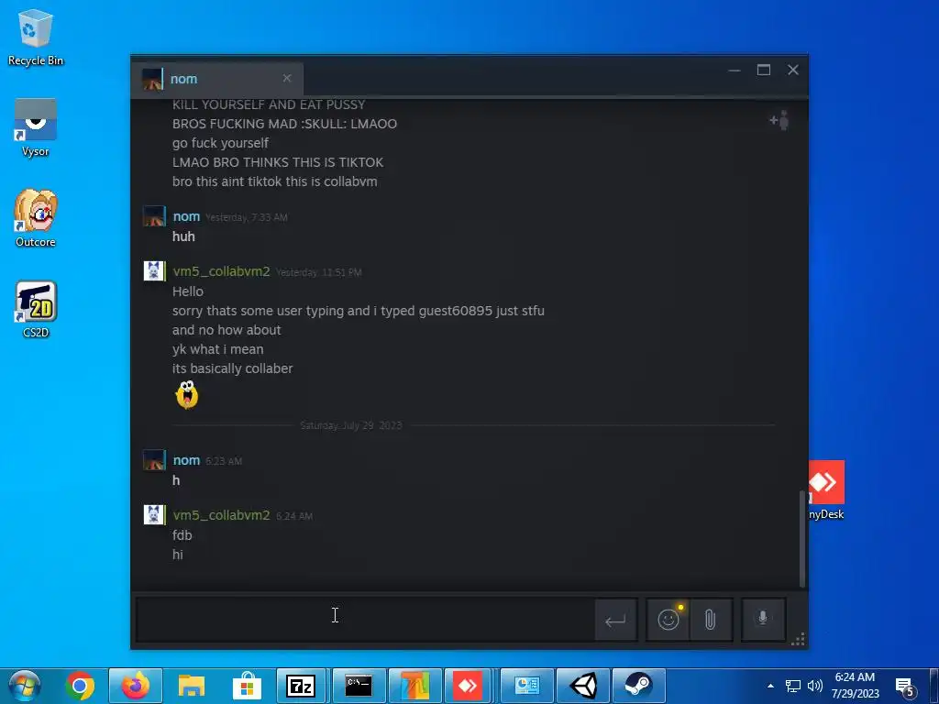Open the Action Center notifications icon
Image resolution: width=939 pixels, height=704 pixels.
905,687
